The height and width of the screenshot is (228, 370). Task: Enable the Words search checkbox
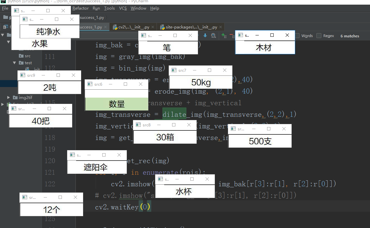297,36
